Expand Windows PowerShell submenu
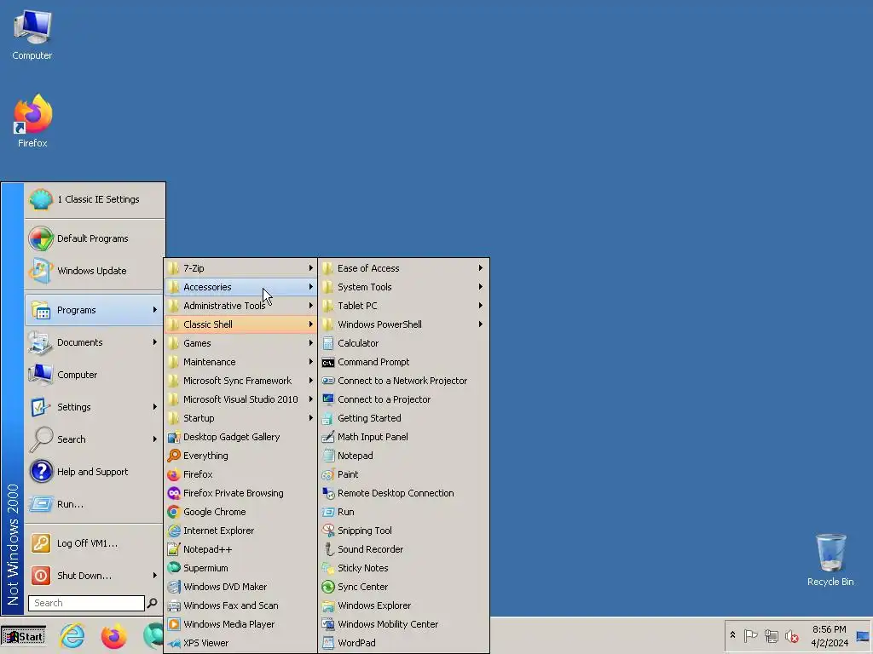 403,324
